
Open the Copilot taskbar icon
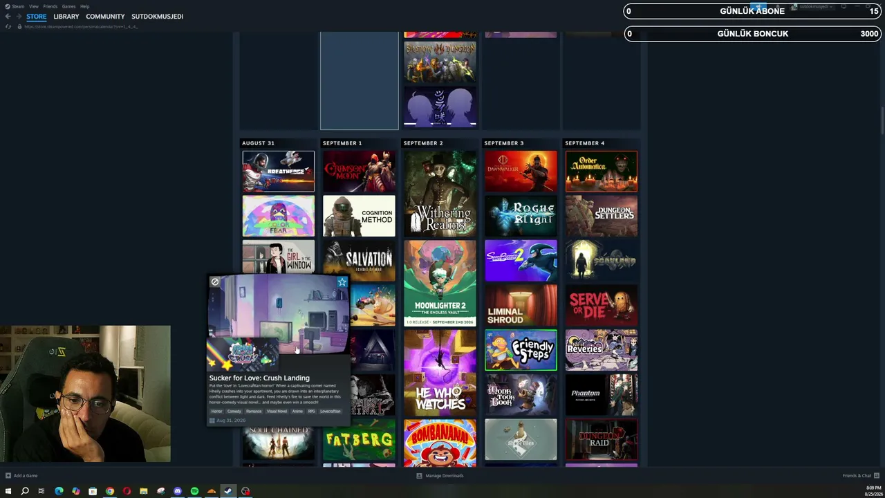tap(75, 491)
